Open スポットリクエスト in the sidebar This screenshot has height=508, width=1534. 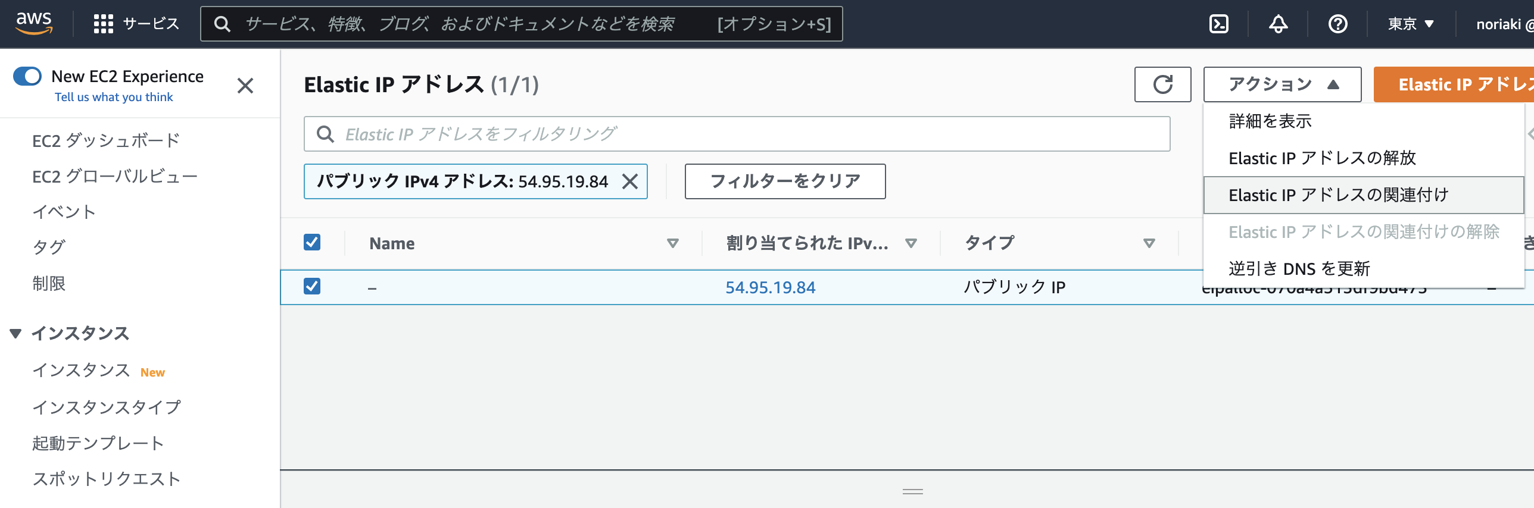click(107, 479)
